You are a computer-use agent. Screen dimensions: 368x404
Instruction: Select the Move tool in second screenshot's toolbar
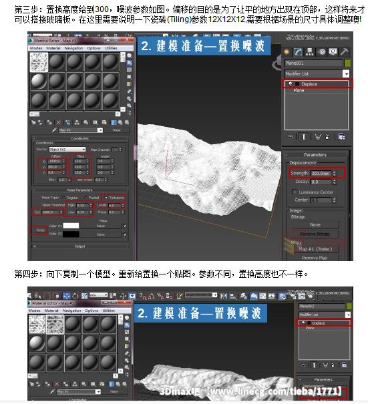(67, 296)
